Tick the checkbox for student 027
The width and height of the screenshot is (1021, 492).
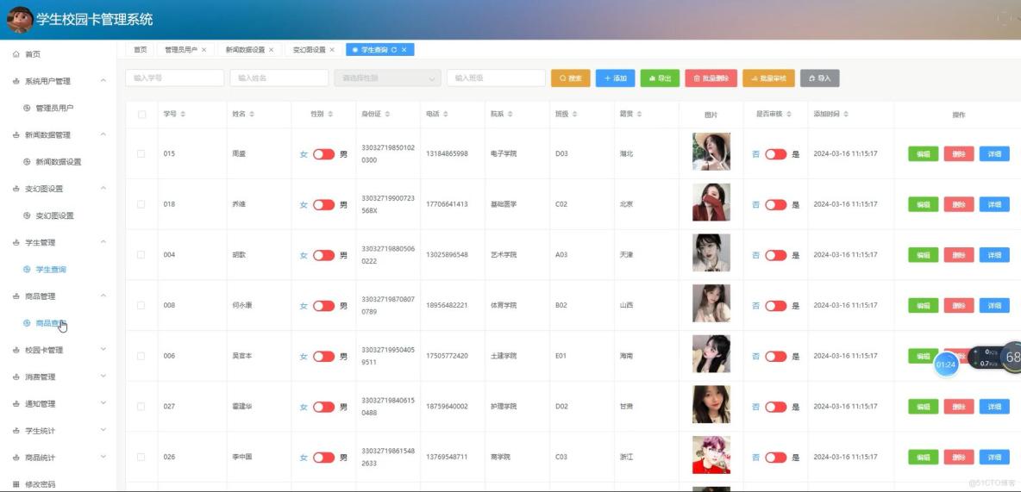[x=141, y=406]
